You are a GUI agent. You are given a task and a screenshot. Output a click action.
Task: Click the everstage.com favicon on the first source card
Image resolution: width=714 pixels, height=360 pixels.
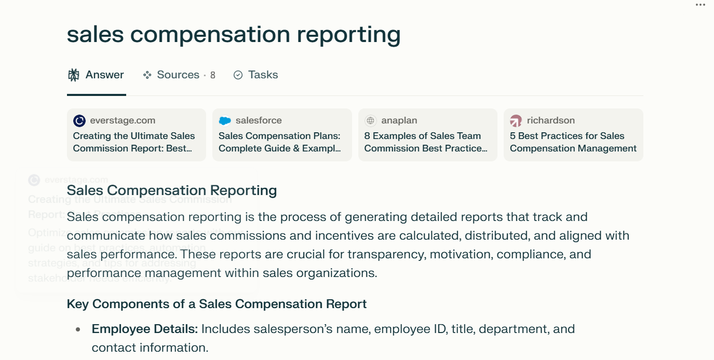78,120
